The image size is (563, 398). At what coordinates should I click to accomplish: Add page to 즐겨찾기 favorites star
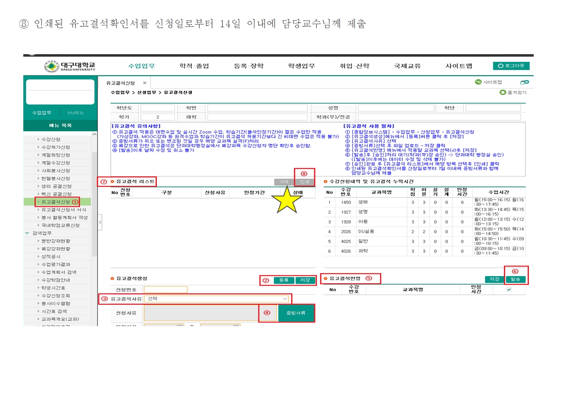(x=503, y=93)
